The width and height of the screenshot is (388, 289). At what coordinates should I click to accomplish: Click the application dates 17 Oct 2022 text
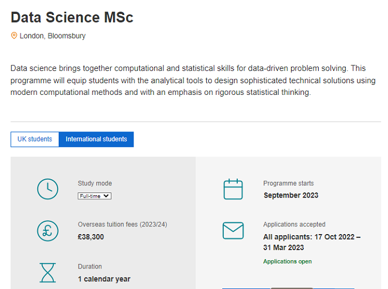point(312,237)
